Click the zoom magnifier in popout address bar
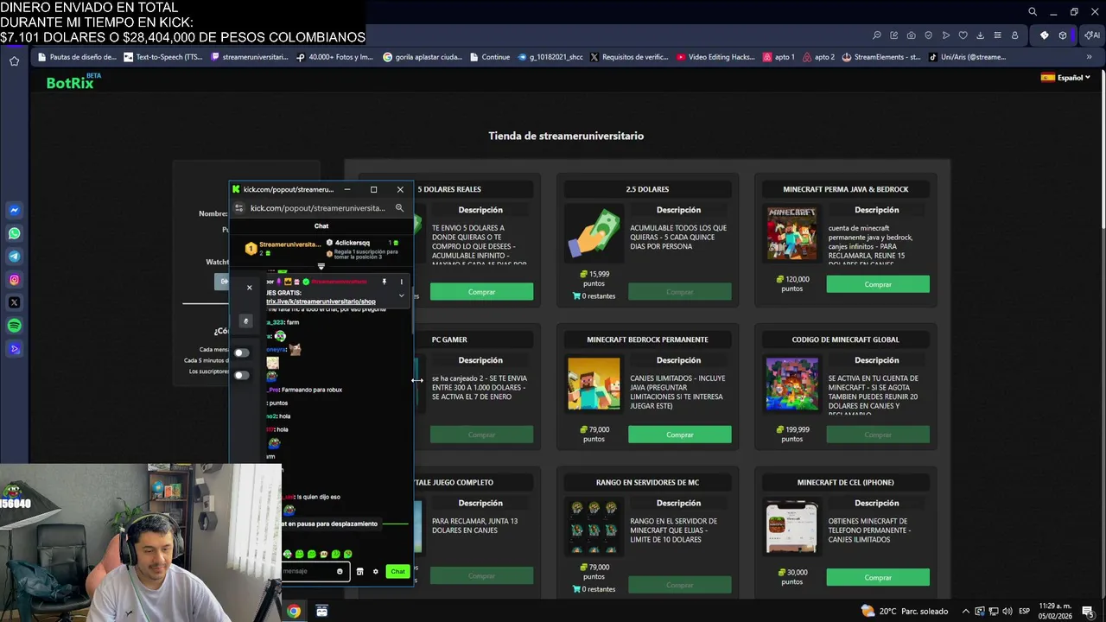 (399, 208)
